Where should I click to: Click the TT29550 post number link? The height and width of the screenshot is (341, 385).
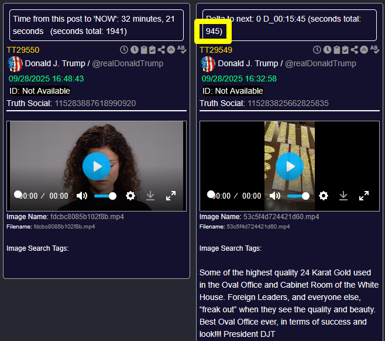pyautogui.click(x=23, y=50)
